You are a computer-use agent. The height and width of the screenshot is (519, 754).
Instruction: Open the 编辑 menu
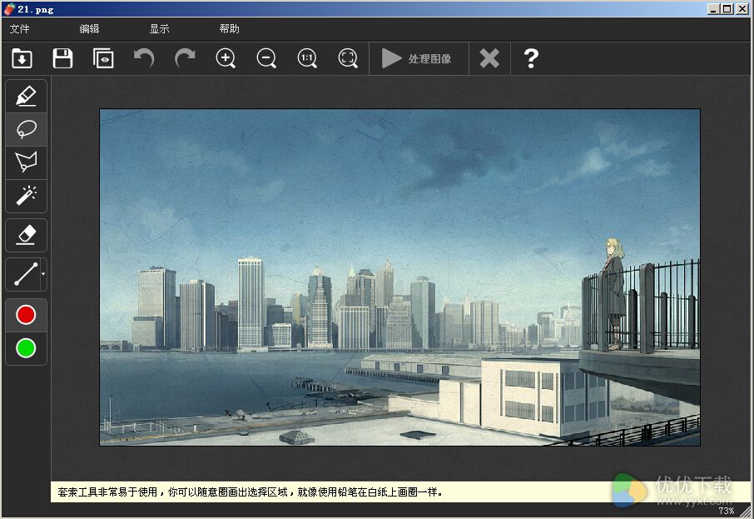click(89, 29)
